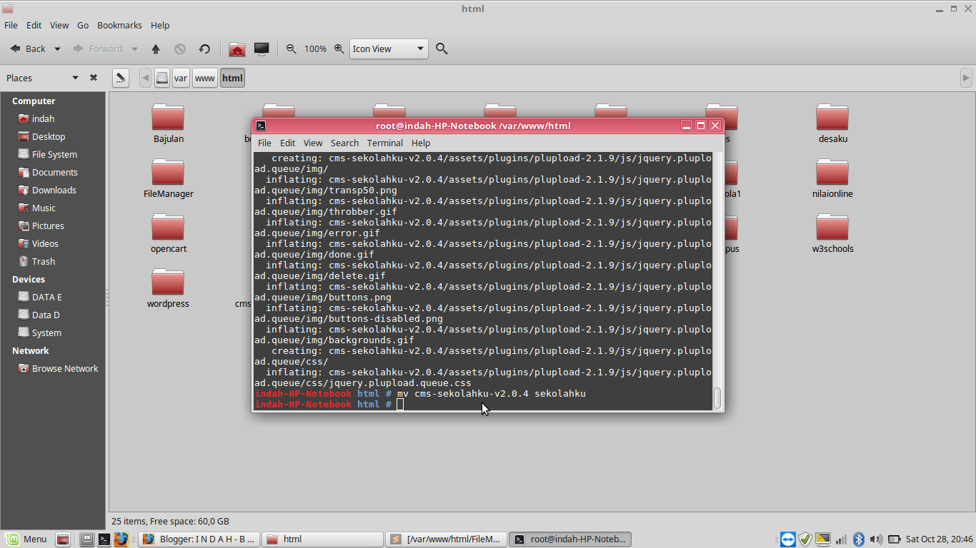Open the Bookmarks menu
This screenshot has height=548, width=976.
point(119,25)
